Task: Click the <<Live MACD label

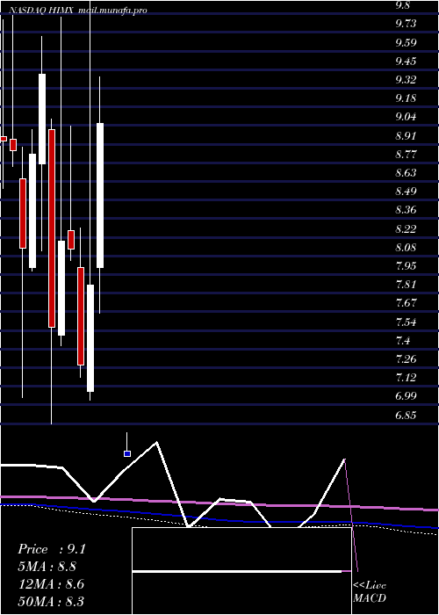Action: coord(370,592)
